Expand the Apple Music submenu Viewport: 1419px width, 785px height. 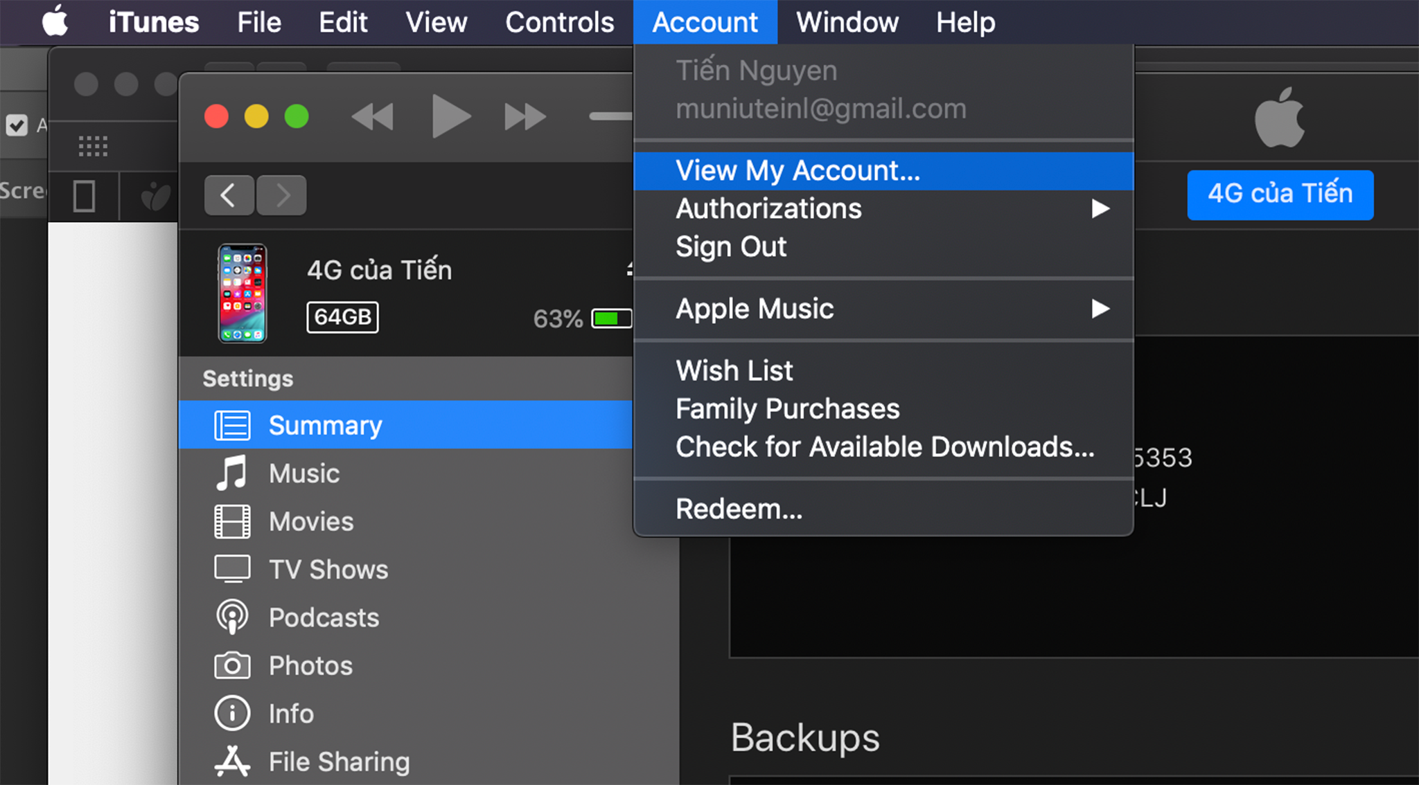click(883, 309)
